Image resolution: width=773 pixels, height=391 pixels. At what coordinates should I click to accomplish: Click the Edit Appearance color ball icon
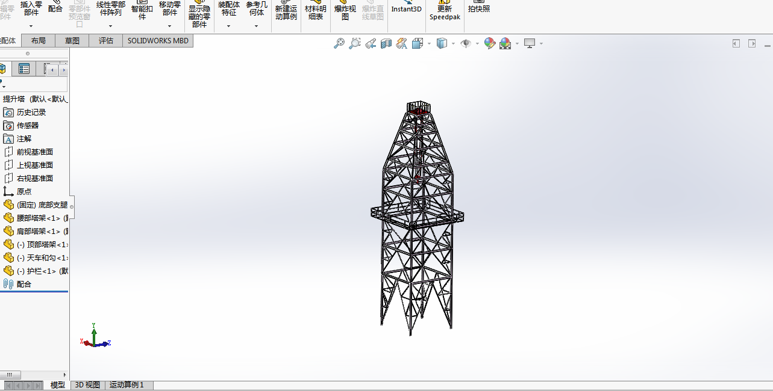point(489,43)
